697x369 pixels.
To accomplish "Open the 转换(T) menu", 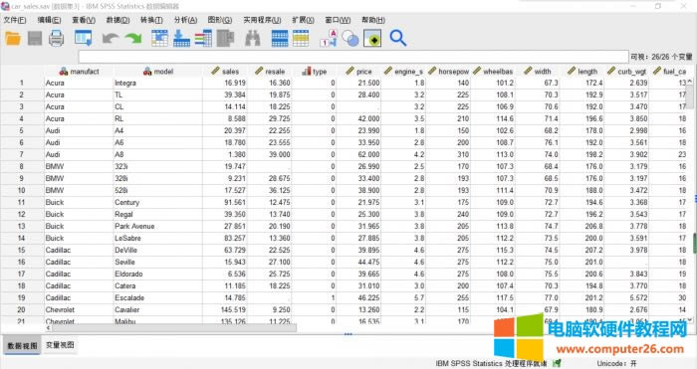I will 151,20.
